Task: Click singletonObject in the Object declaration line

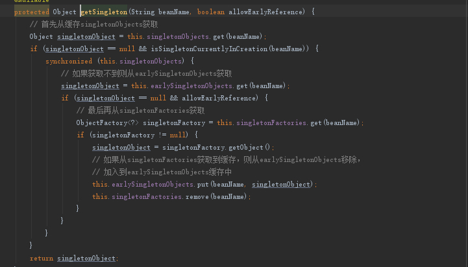Action: [x=86, y=37]
